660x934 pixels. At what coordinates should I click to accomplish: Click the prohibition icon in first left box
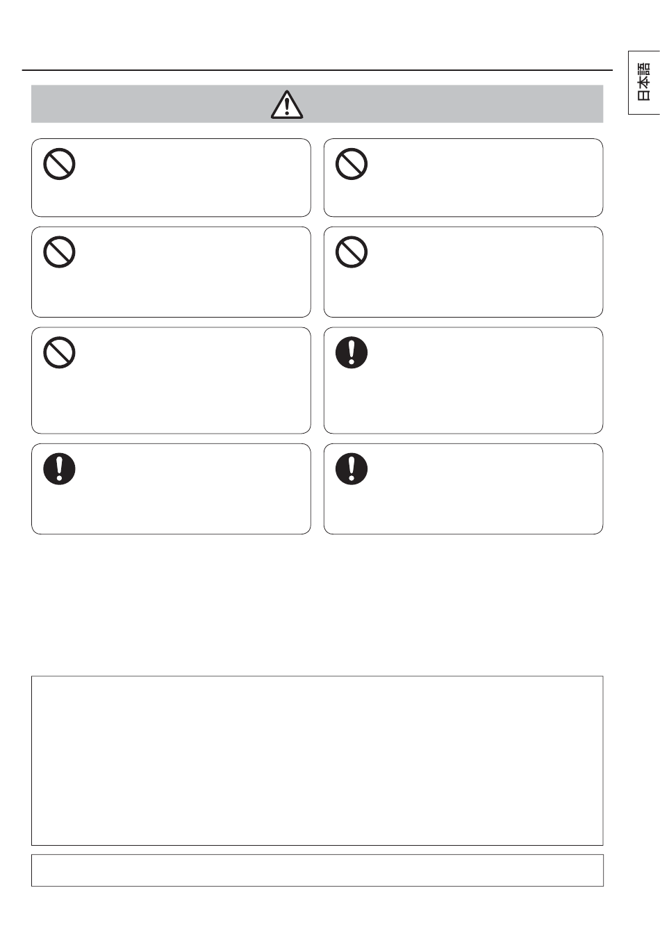coord(60,165)
